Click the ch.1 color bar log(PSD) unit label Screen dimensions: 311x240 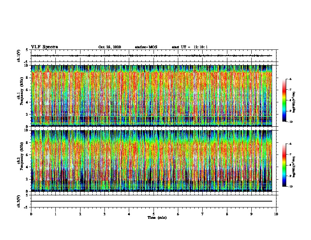click(x=294, y=102)
